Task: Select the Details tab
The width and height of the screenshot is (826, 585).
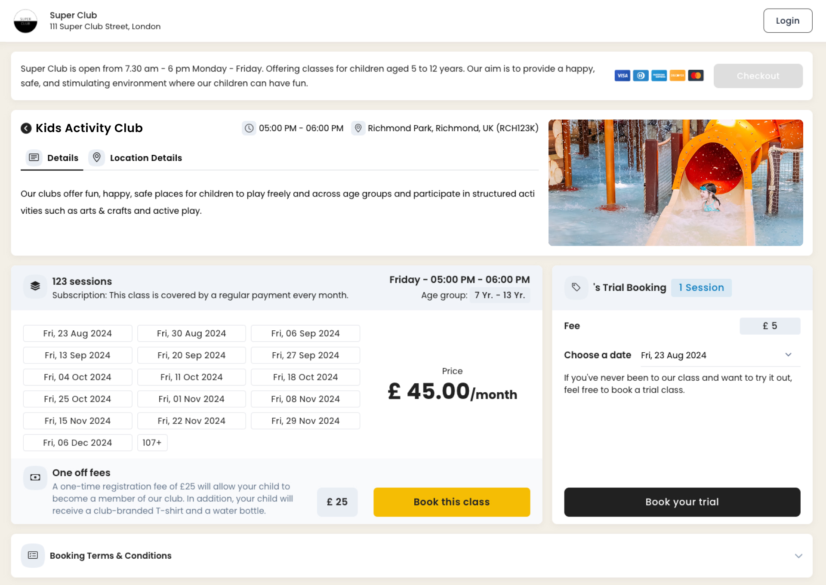Action: tap(52, 158)
